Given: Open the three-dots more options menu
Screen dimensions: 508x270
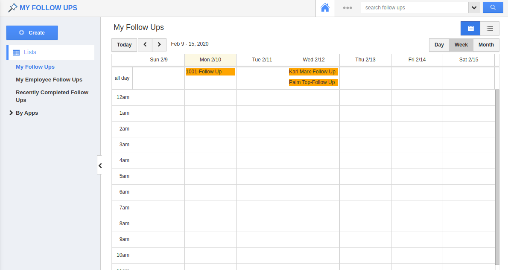Looking at the screenshot, I should click(x=347, y=8).
